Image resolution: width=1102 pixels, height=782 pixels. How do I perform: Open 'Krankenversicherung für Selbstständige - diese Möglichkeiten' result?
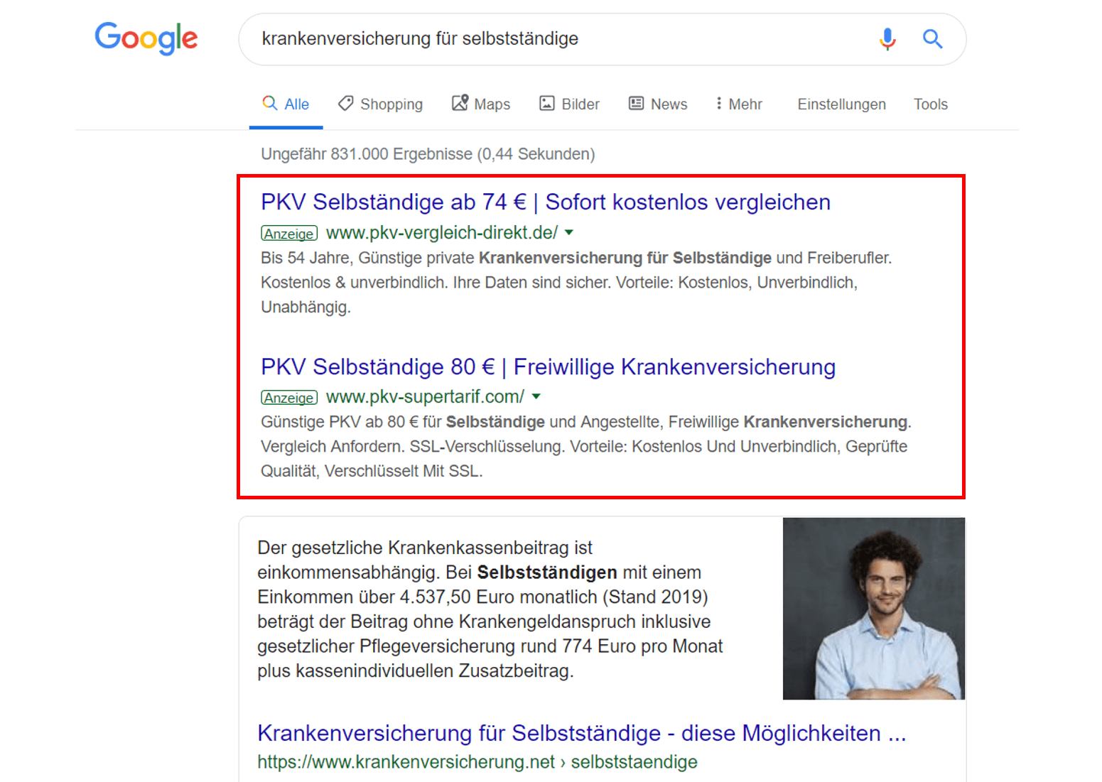[581, 733]
